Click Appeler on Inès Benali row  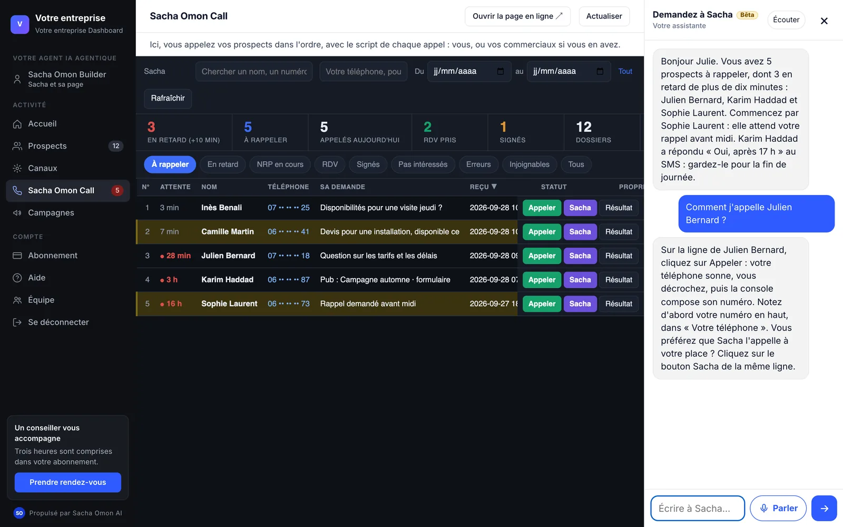542,208
